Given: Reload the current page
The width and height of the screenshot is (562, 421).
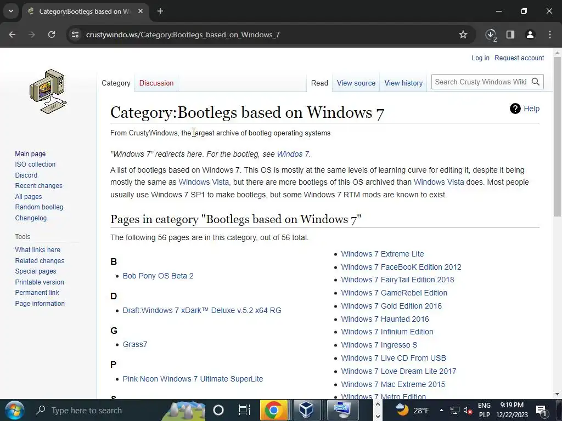Looking at the screenshot, I should tap(52, 35).
